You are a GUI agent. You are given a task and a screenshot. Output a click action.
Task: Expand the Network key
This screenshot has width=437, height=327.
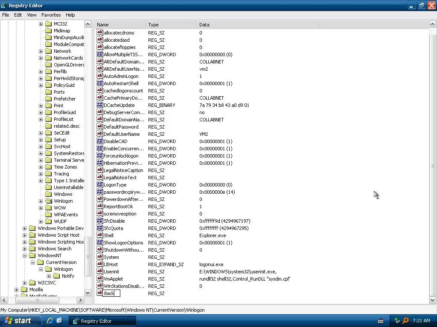pos(41,51)
